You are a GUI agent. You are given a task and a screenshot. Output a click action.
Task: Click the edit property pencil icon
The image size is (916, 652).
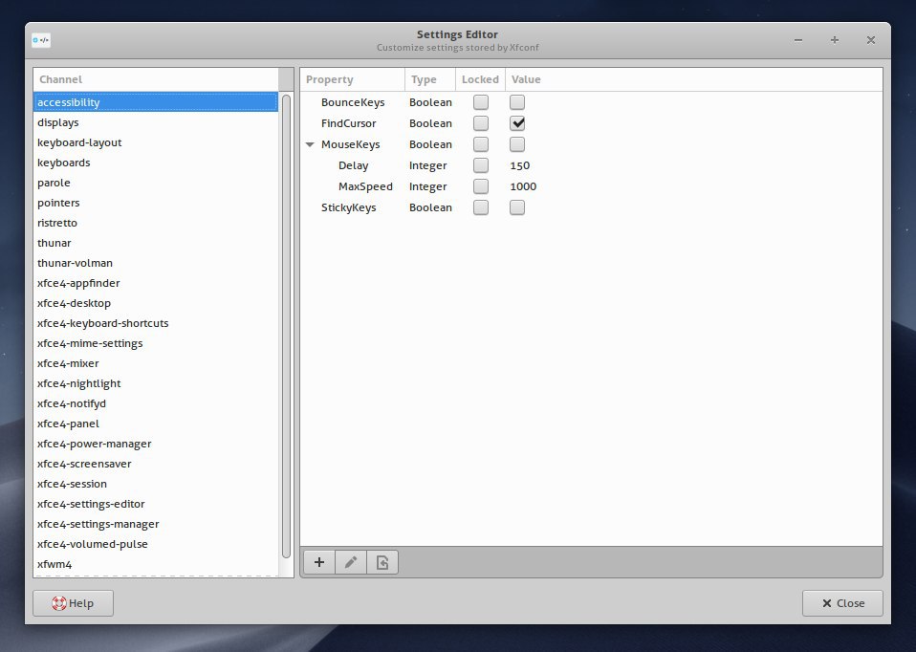click(x=351, y=562)
